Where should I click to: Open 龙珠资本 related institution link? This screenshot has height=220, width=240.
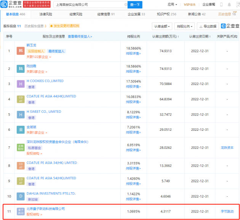[x=227, y=148]
